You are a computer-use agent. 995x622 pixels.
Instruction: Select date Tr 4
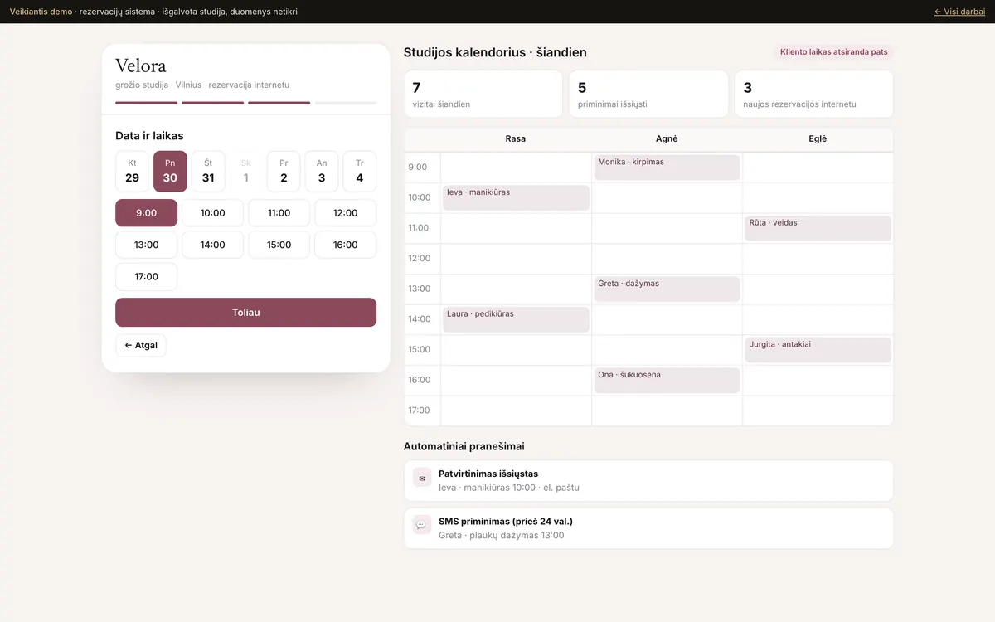(360, 172)
